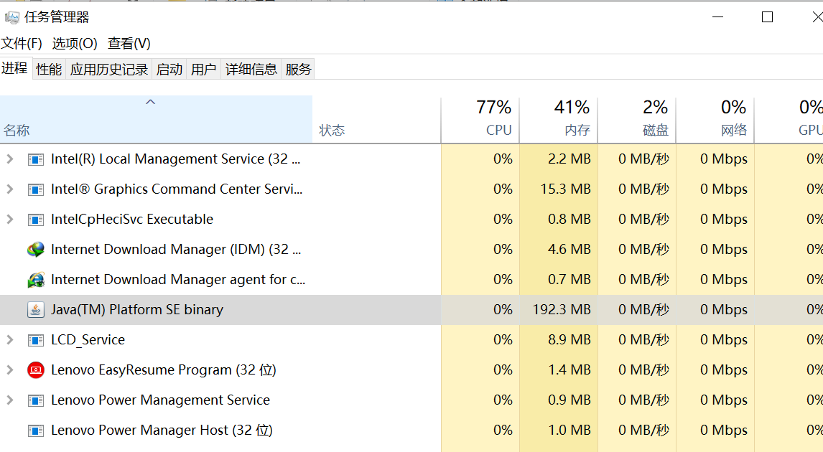823x452 pixels.
Task: Select the IntelCpHeciSvc Executable name
Action: pyautogui.click(x=131, y=219)
